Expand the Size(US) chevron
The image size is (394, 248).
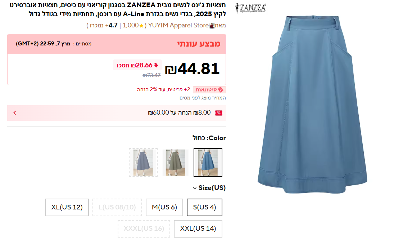click(195, 188)
